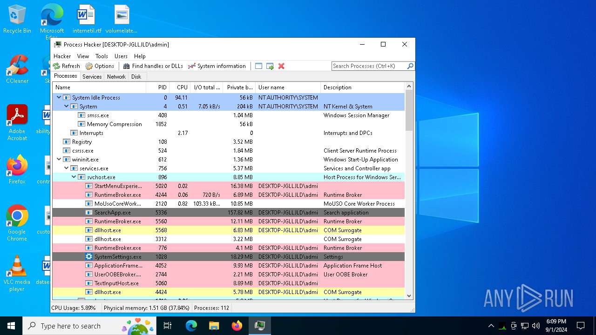Image resolution: width=596 pixels, height=335 pixels.
Task: Sort by I/O total column header
Action: 207,87
